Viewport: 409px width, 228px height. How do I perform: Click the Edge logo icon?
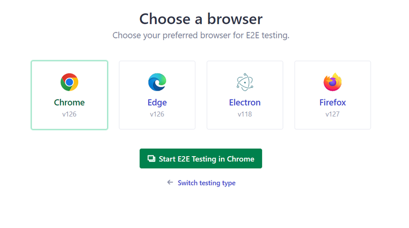point(157,82)
